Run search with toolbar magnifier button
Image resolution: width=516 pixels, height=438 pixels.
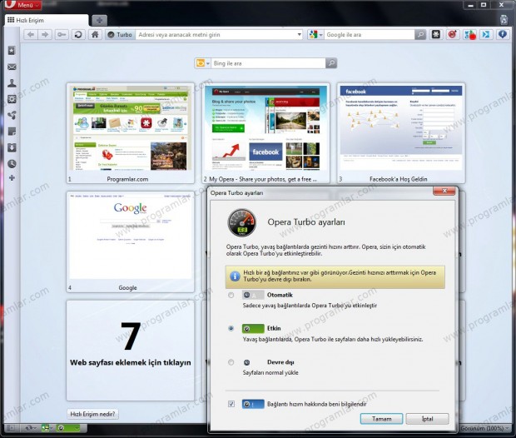420,35
